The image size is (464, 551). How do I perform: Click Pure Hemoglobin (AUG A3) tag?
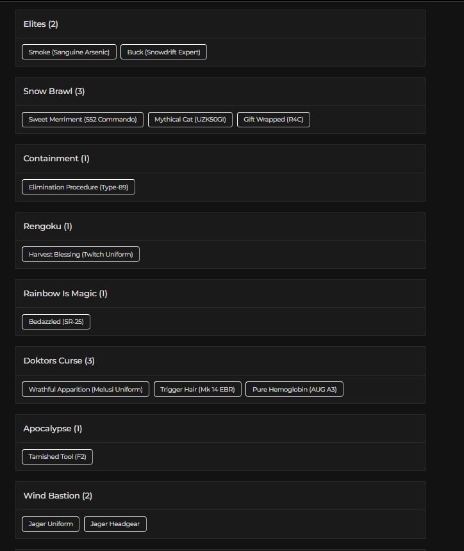tap(294, 389)
